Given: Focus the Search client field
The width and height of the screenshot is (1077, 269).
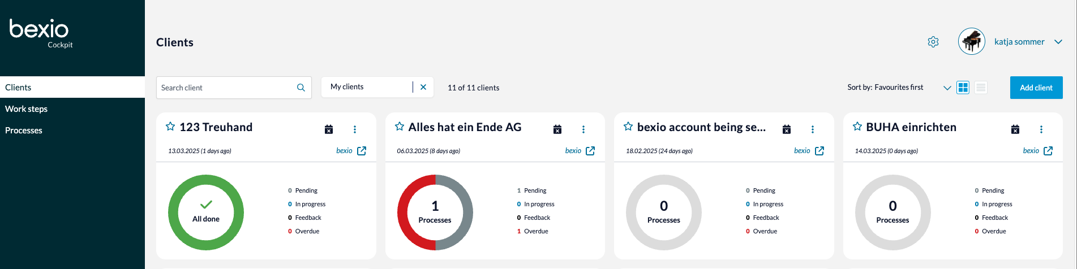Looking at the screenshot, I should (234, 88).
